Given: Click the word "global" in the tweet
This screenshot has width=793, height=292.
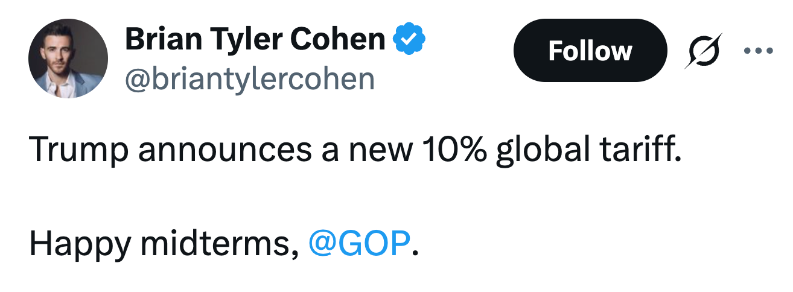Looking at the screenshot, I should pos(540,150).
